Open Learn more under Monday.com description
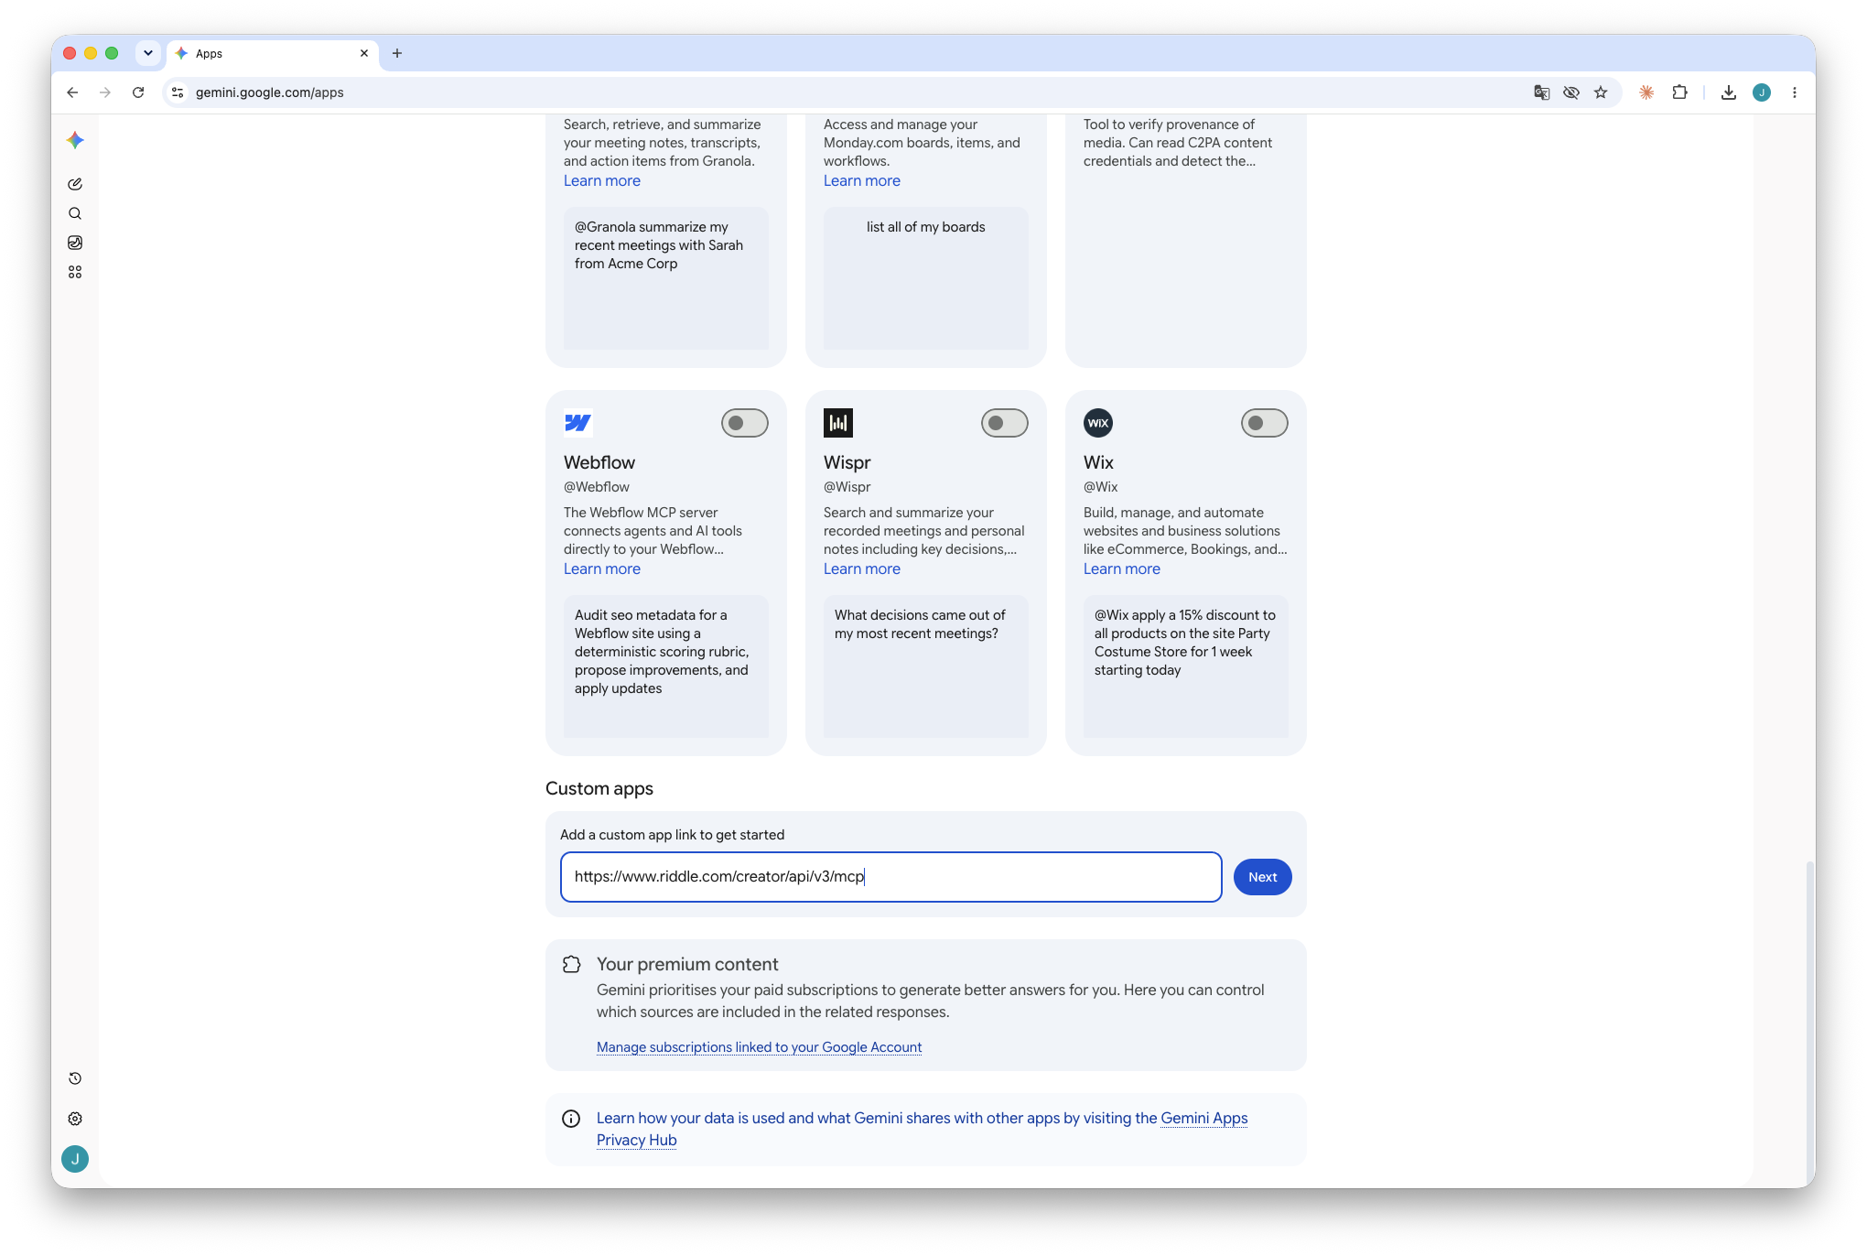This screenshot has width=1867, height=1256. (x=862, y=181)
